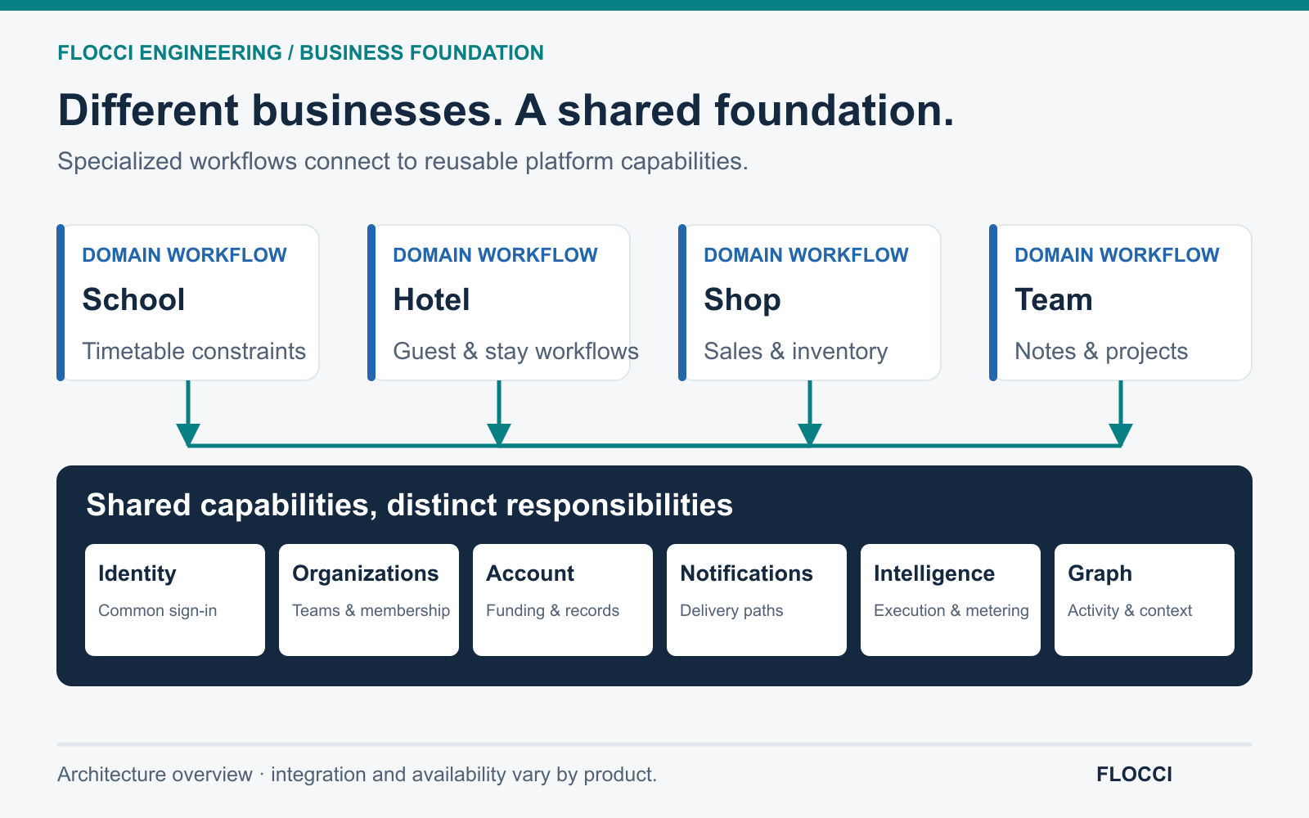
Task: Open the Shop domain workflow card
Action: point(810,303)
